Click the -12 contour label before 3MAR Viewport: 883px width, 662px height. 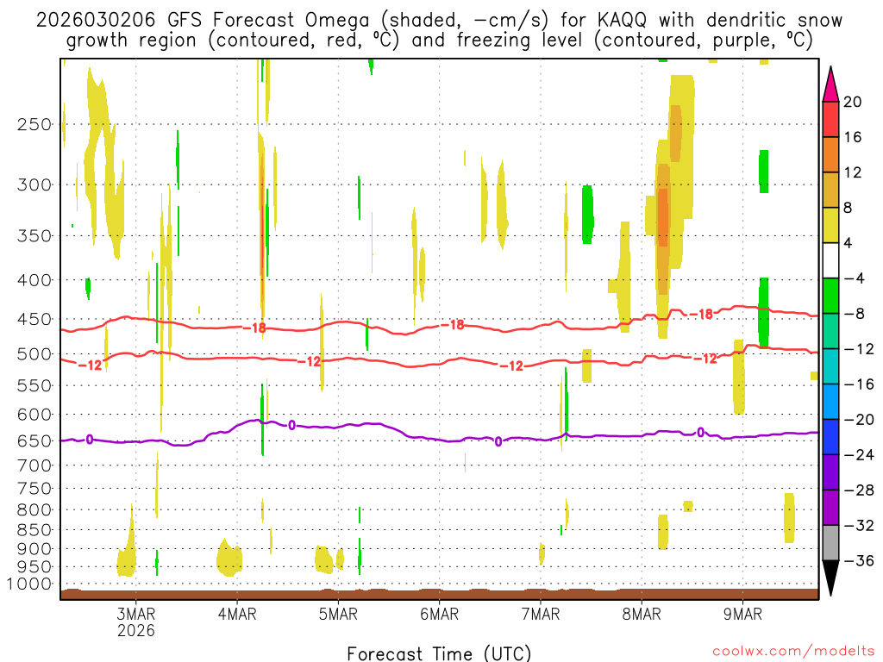90,365
